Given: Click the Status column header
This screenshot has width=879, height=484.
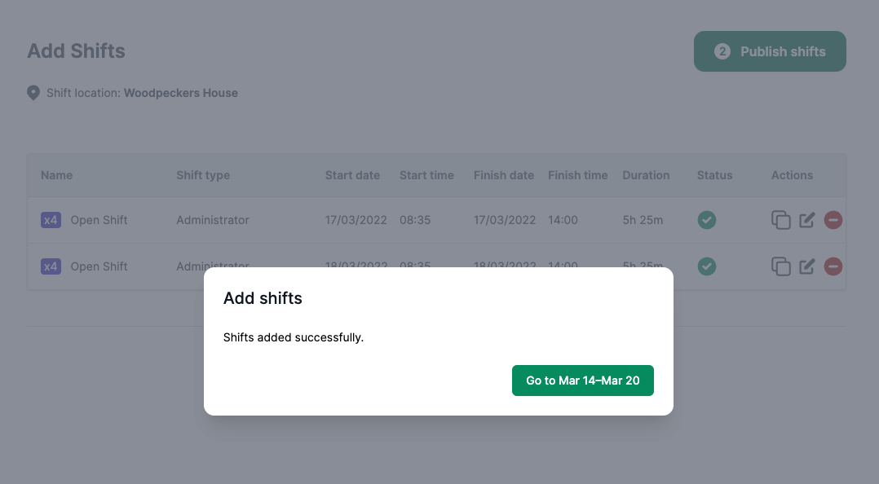Looking at the screenshot, I should pyautogui.click(x=714, y=175).
